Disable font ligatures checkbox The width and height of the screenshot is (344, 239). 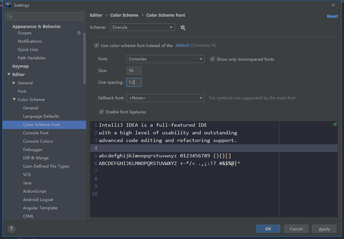(x=101, y=112)
